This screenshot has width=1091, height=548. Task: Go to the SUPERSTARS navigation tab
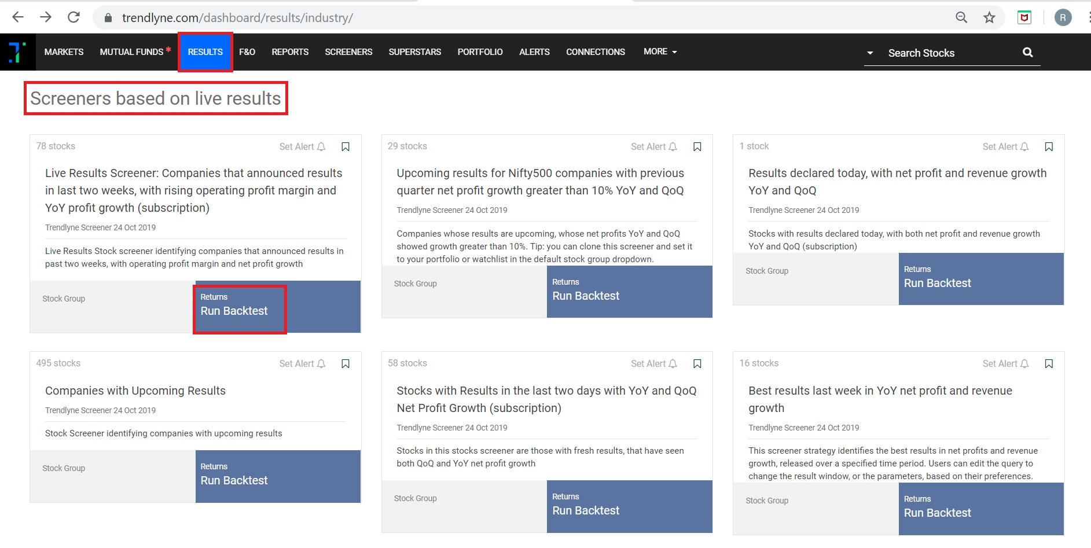[x=414, y=52]
